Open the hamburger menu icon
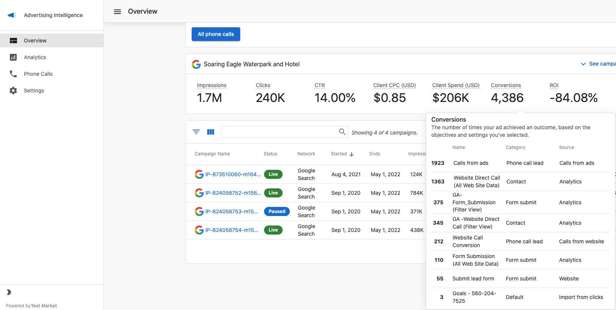Screen dimensions: 616x310 coord(117,12)
